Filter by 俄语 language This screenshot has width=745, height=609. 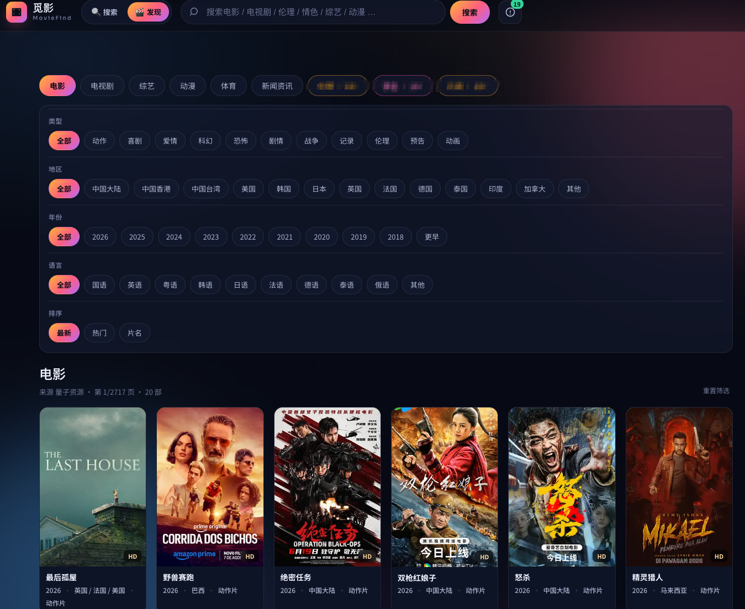382,285
